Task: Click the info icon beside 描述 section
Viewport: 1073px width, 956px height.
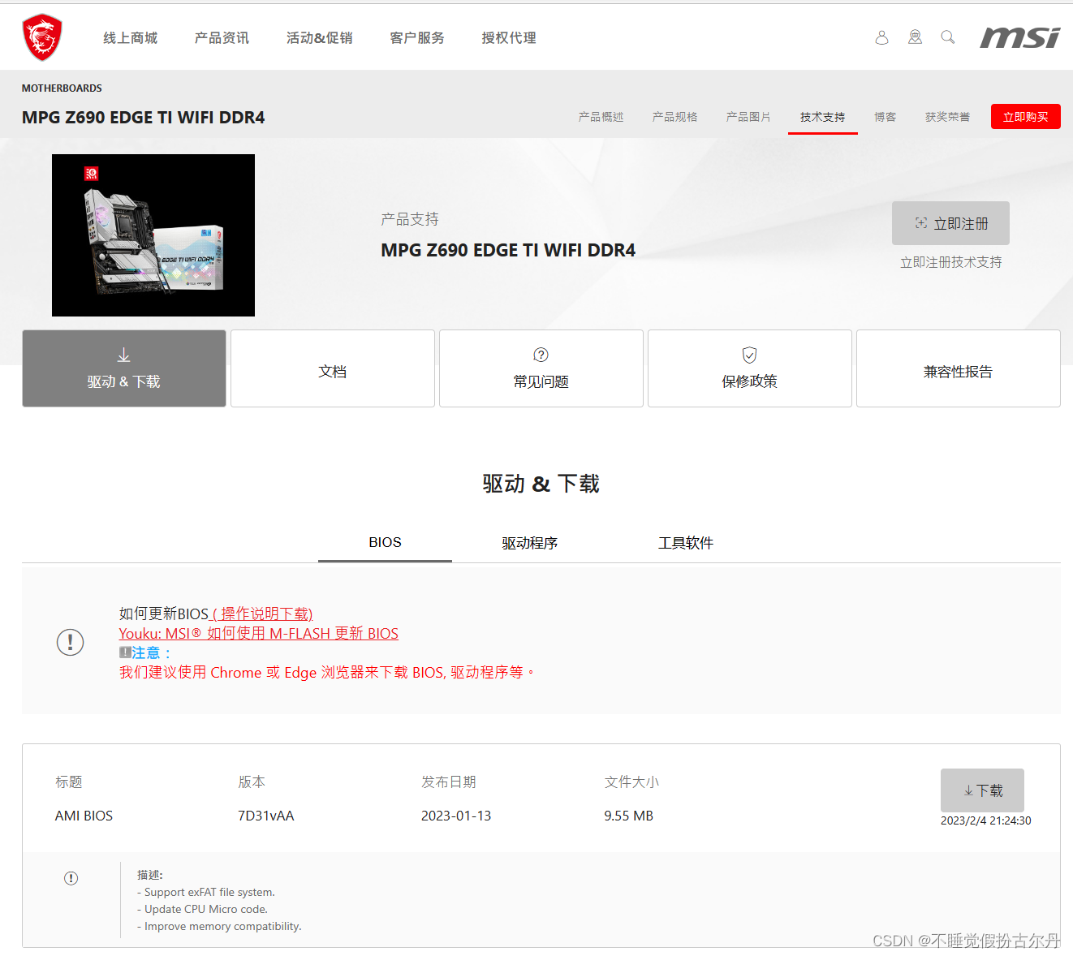Action: [x=71, y=878]
